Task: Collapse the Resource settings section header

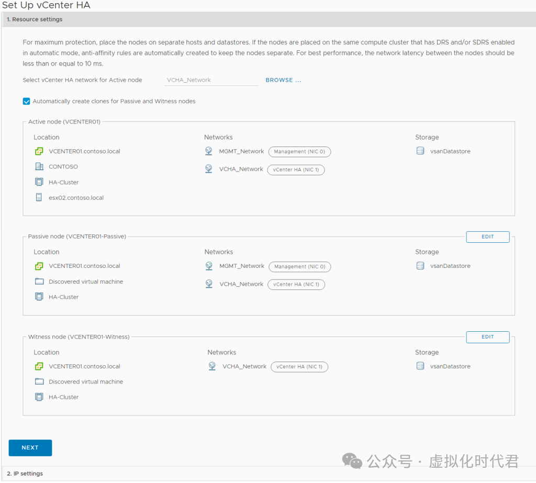Action: pos(35,19)
